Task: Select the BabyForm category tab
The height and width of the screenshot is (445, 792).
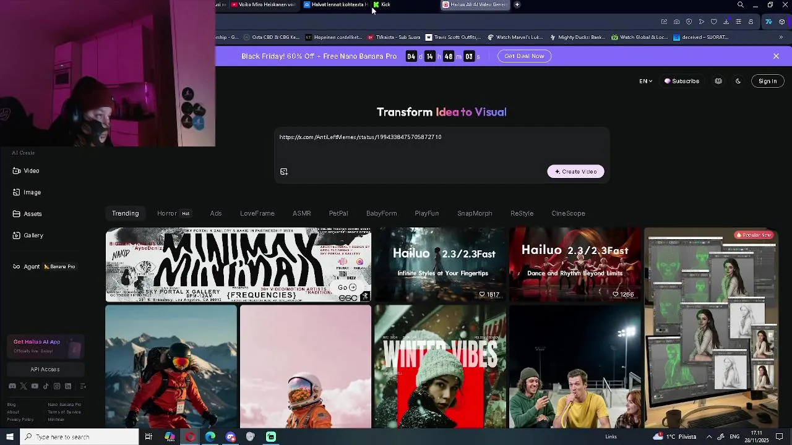Action: (381, 213)
